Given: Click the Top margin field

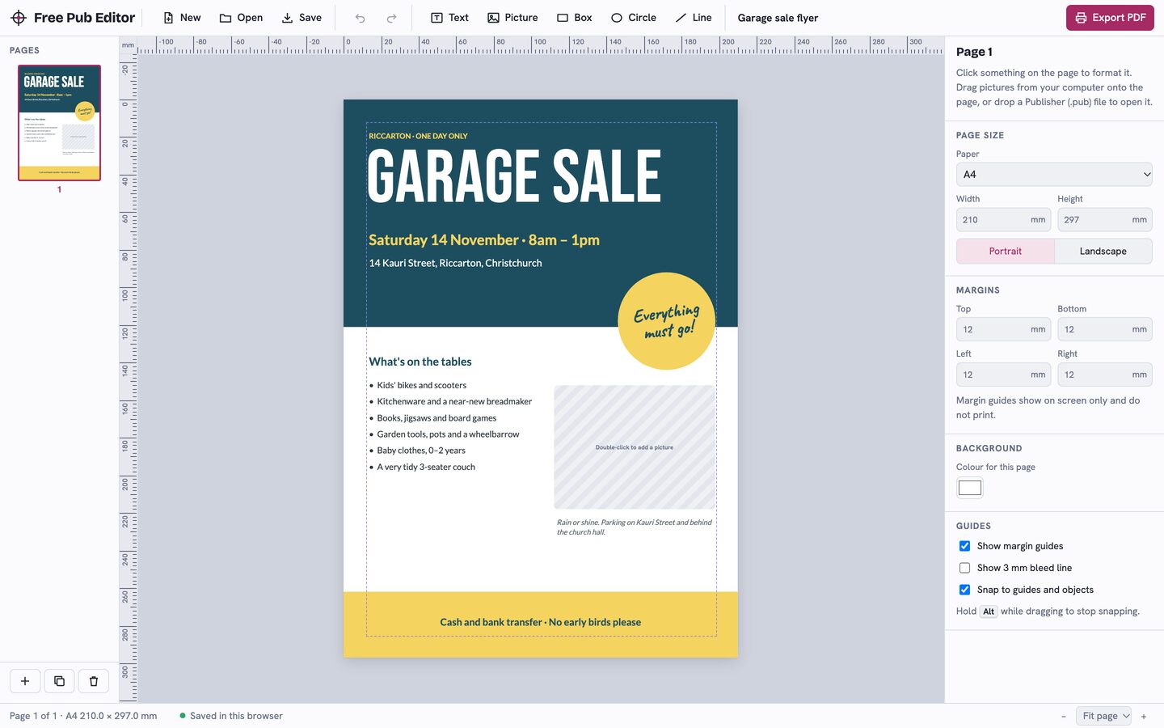Looking at the screenshot, I should point(1003,330).
